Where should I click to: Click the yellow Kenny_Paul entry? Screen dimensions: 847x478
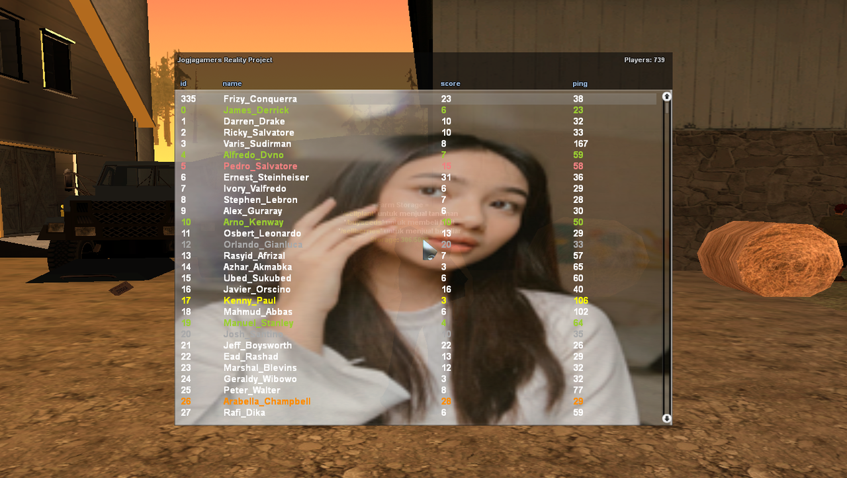point(249,301)
